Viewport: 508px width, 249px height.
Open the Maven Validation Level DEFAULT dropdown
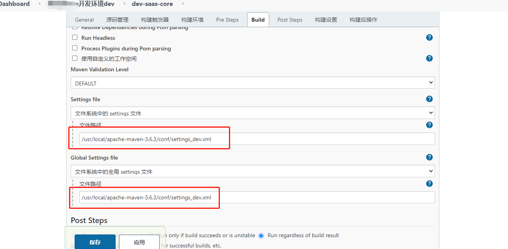coord(253,83)
